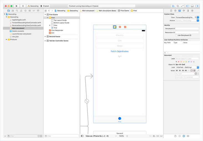Open the Test navigator diamond icon
This screenshot has height=141, width=203.
tap(26, 11)
